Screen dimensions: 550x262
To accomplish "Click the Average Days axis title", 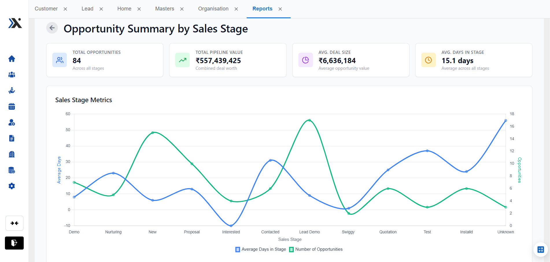I will [59, 170].
